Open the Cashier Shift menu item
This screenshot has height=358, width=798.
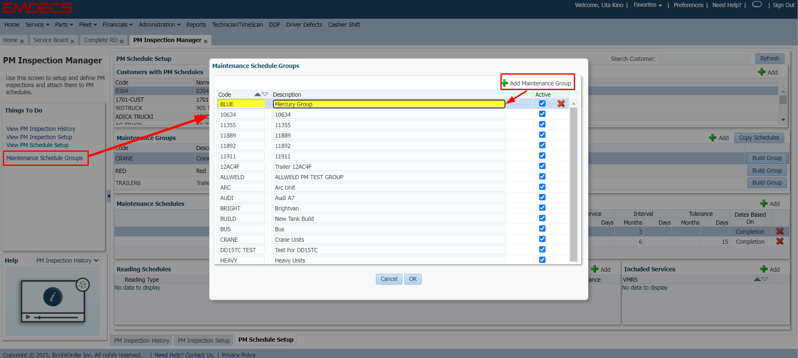point(344,25)
